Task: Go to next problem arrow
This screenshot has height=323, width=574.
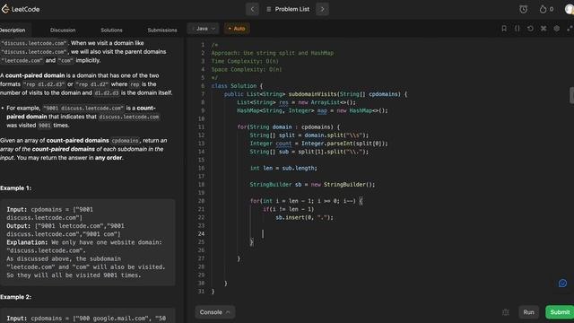Action: 322,9
